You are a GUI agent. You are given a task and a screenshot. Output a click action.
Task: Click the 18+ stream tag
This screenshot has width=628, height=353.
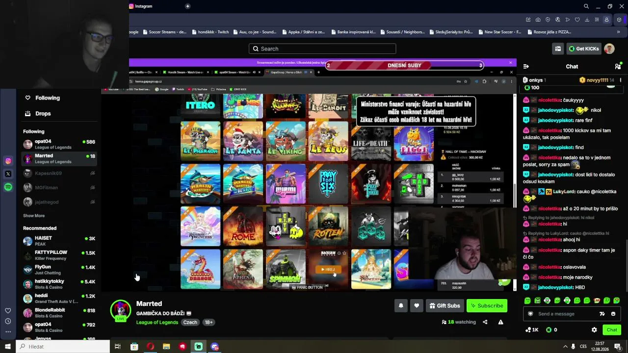[209, 322]
